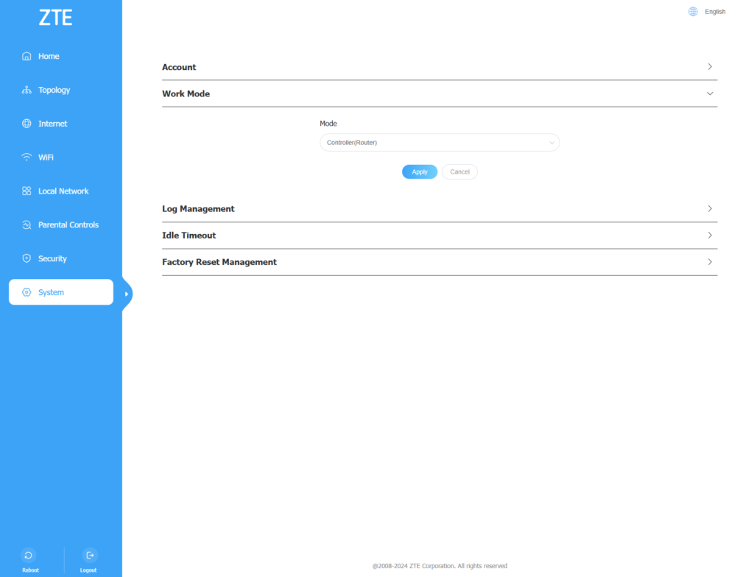The image size is (754, 577).
Task: Collapse the Work Mode section chevron
Action: coord(710,94)
